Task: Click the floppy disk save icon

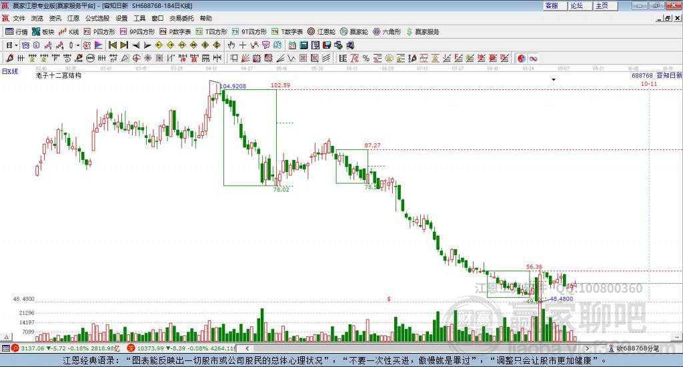Action: click(x=327, y=45)
